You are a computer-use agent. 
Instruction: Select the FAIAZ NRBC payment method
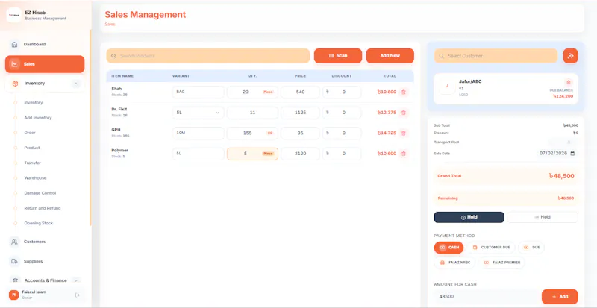(x=455, y=263)
